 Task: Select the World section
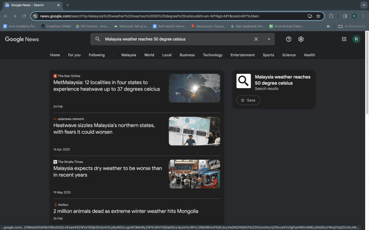(149, 55)
